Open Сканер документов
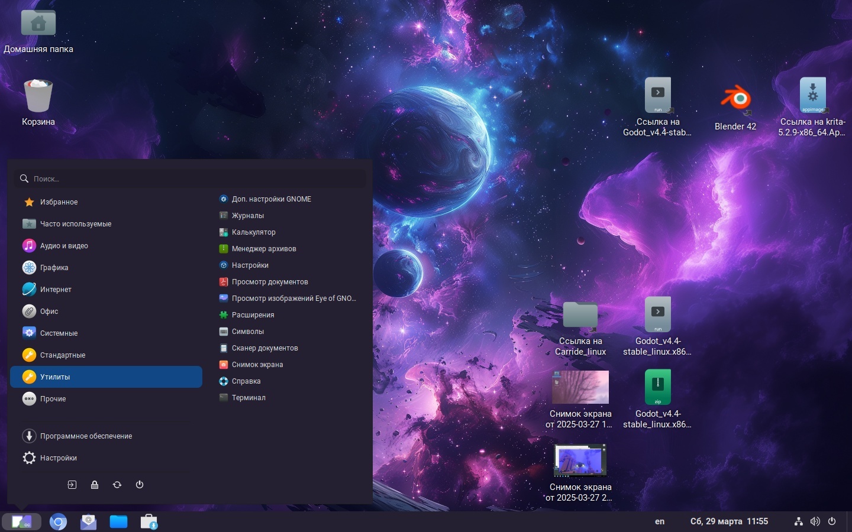The width and height of the screenshot is (852, 532). [x=259, y=348]
